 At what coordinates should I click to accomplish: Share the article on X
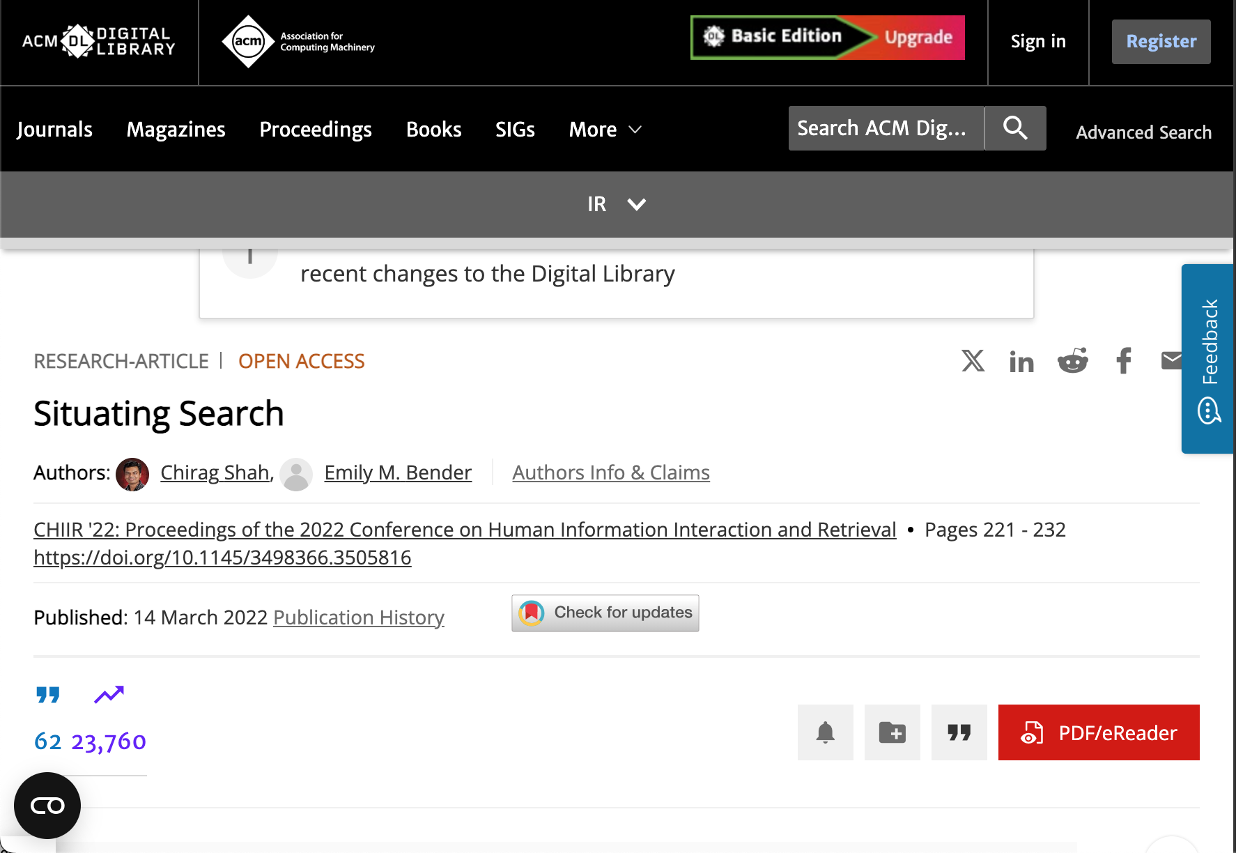(x=973, y=361)
